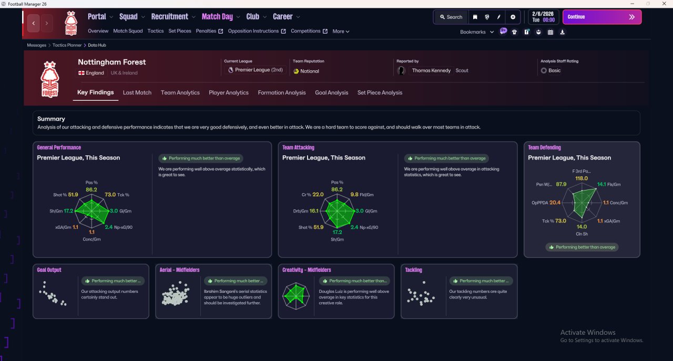Open the More submenu dropdown

tap(341, 31)
